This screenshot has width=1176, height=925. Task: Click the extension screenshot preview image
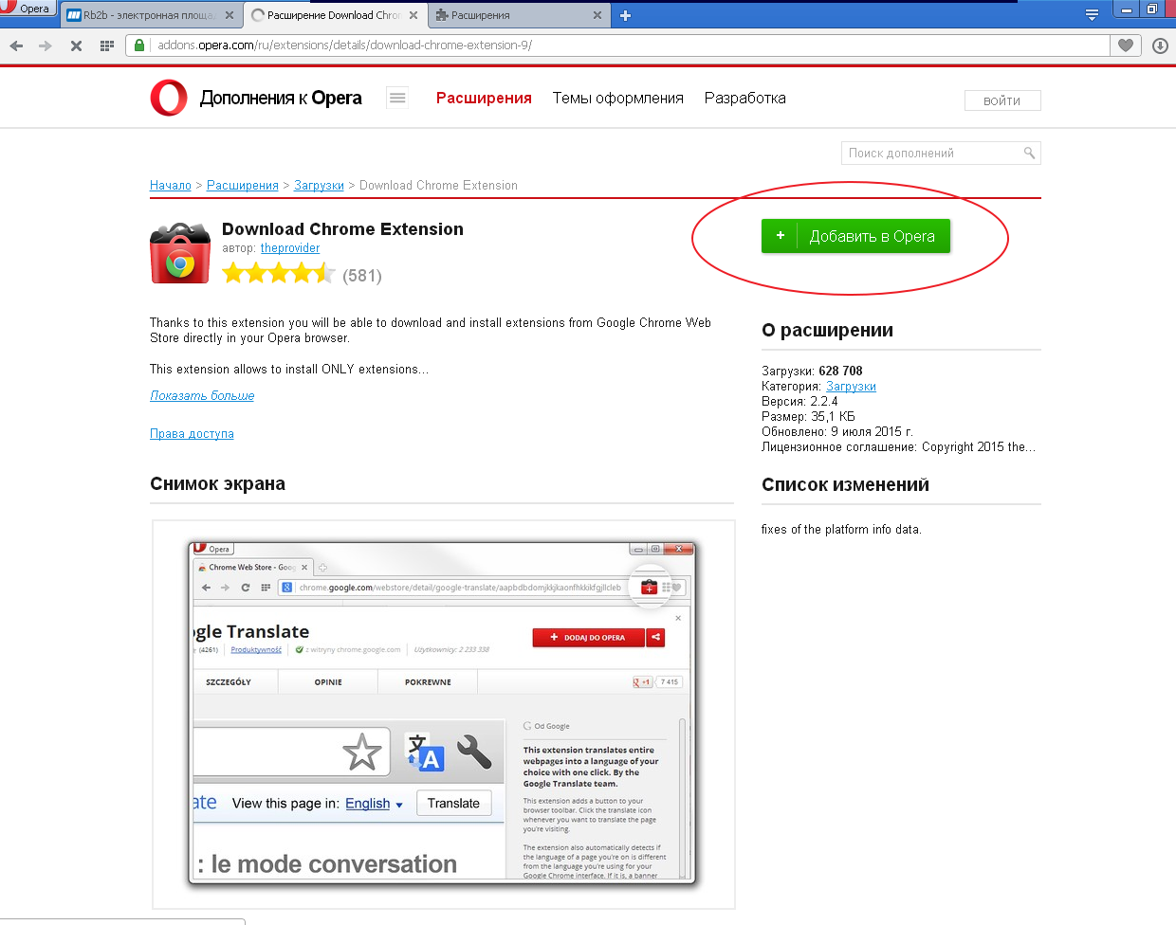tap(443, 713)
